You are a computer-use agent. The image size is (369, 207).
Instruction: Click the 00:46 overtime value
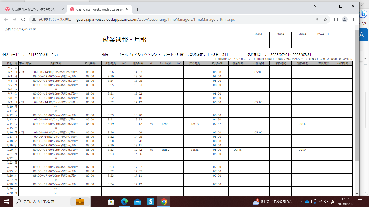238,150
